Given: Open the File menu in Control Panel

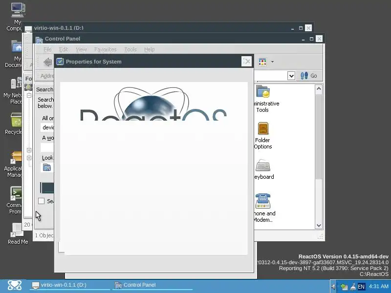Looking at the screenshot, I should 47,49.
